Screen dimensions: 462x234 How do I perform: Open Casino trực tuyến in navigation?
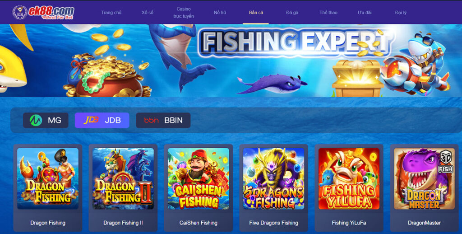click(184, 13)
